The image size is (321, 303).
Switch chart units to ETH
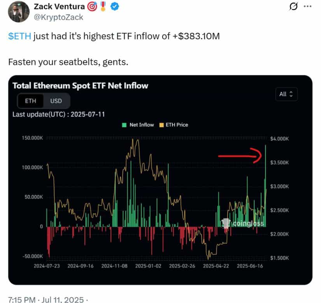(x=30, y=101)
